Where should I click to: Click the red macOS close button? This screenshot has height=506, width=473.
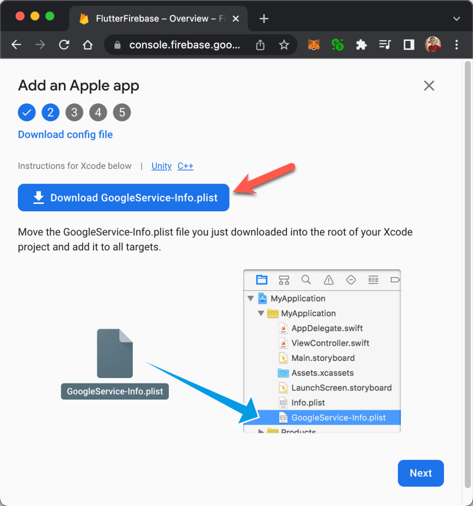(x=20, y=16)
